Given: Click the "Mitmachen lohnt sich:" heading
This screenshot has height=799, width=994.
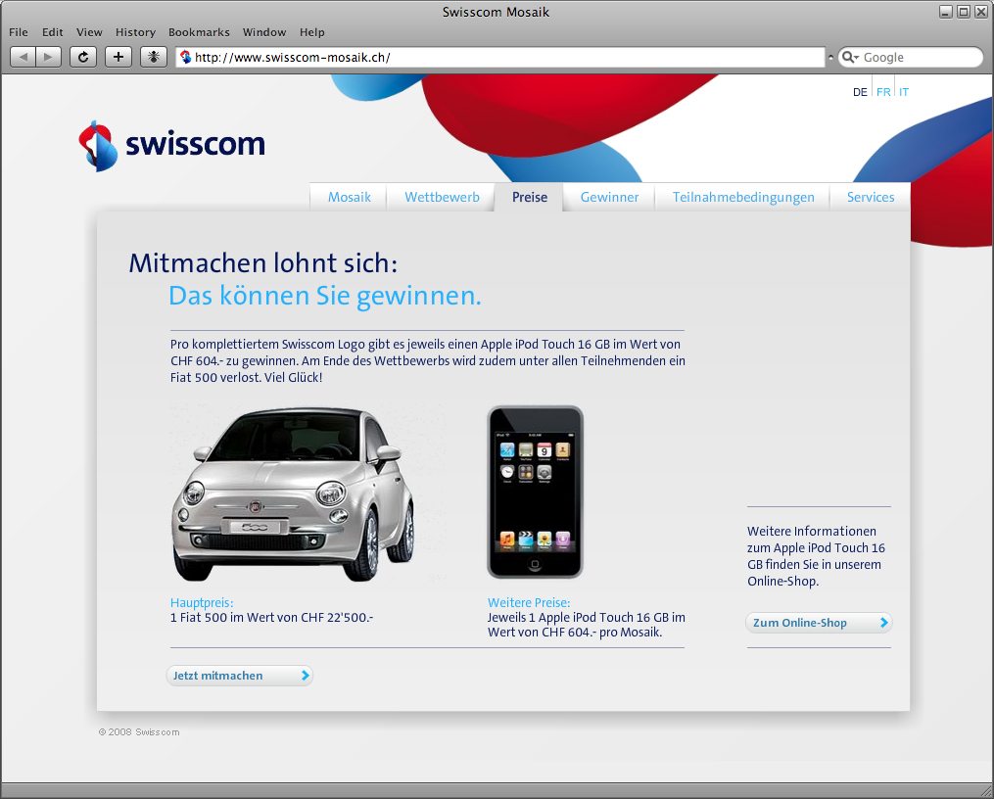Looking at the screenshot, I should (263, 263).
